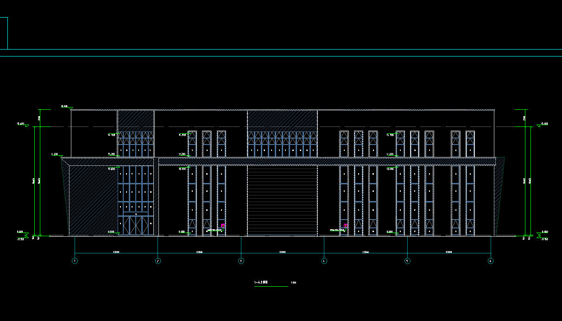562x321 pixels.
Task: Click grid axis bubble number 1
Action: [75, 261]
